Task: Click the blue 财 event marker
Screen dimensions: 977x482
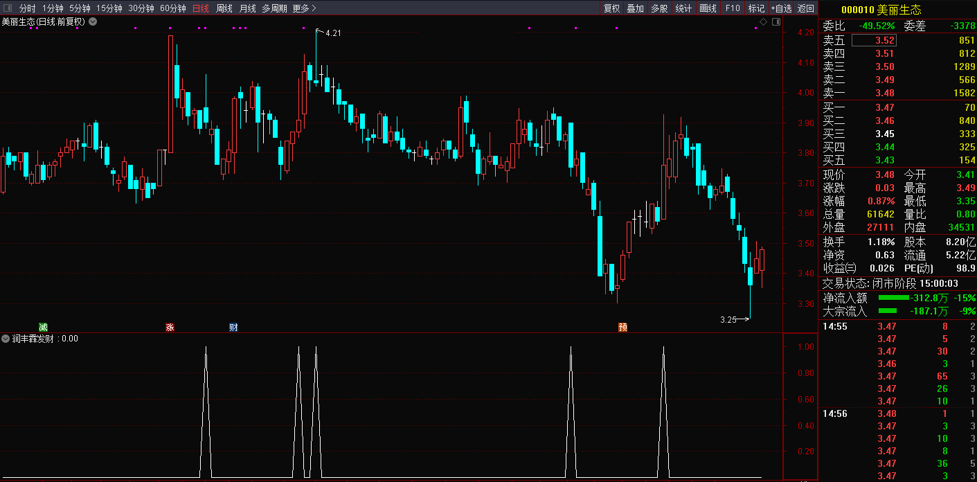Action: tap(233, 327)
